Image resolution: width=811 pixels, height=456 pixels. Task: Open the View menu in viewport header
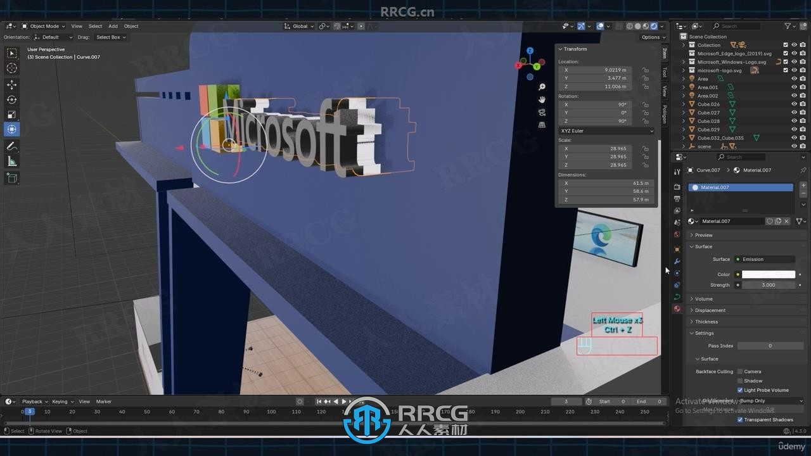(x=77, y=26)
